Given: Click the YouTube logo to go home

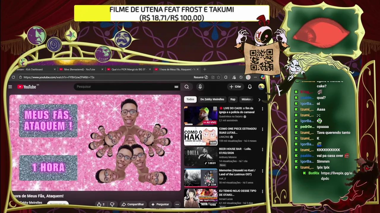Looking at the screenshot, I should click(27, 87).
